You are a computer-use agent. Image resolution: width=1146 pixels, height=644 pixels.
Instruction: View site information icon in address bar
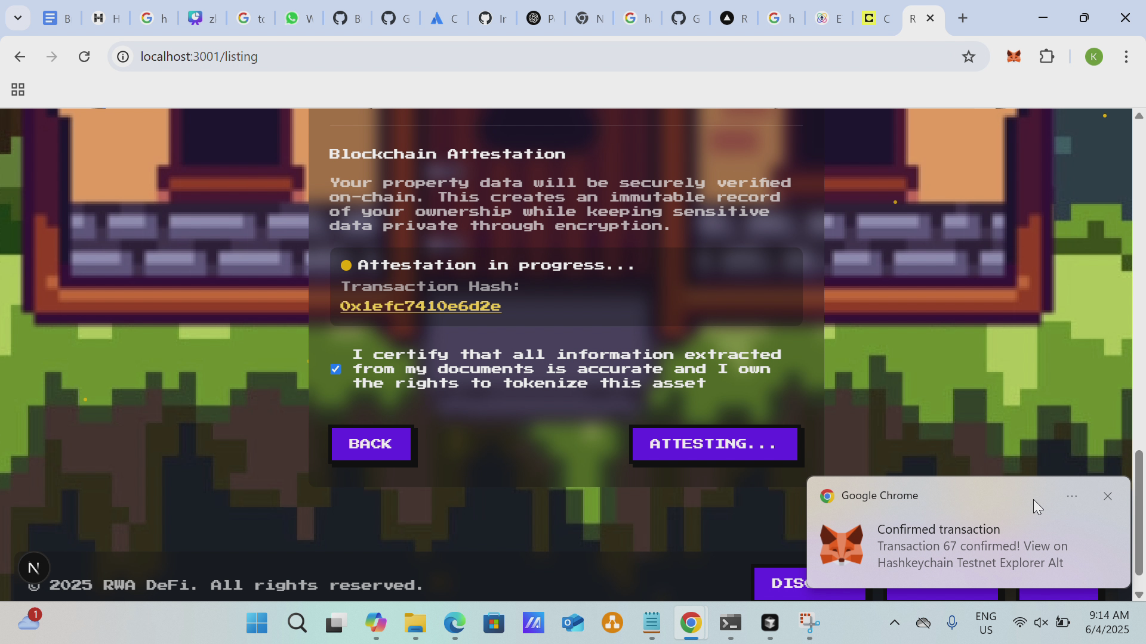[123, 57]
